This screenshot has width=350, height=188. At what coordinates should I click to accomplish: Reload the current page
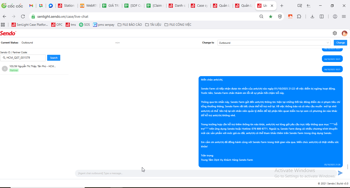point(23,16)
